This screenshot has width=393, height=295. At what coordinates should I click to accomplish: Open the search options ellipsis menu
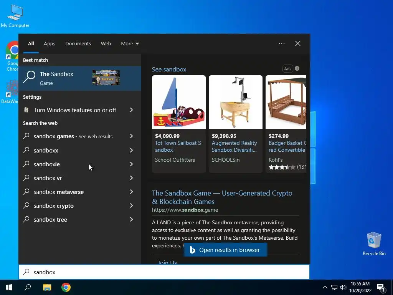click(x=282, y=43)
